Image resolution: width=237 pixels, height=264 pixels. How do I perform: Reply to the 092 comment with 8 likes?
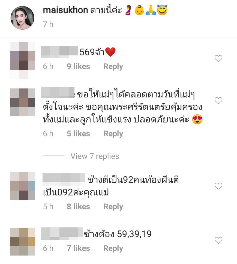(113, 207)
